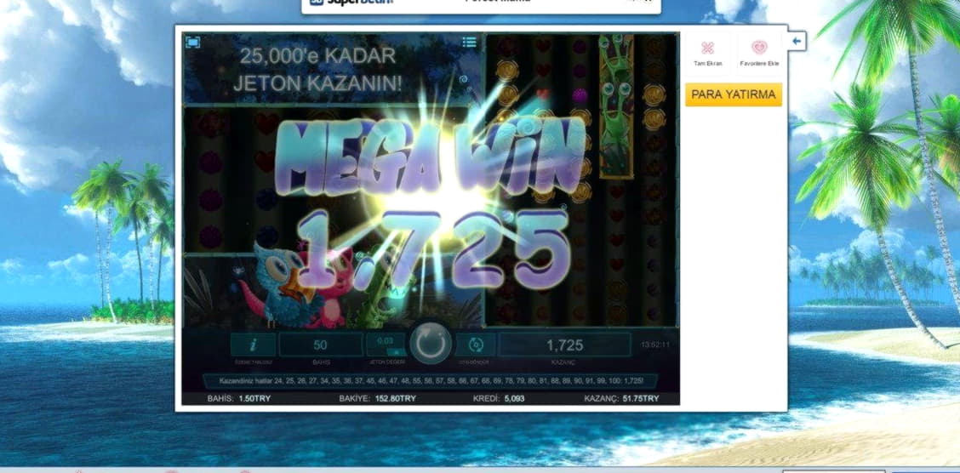Image resolution: width=960 pixels, height=473 pixels.
Task: Click the win amount field showing 1,725
Action: coord(564,345)
